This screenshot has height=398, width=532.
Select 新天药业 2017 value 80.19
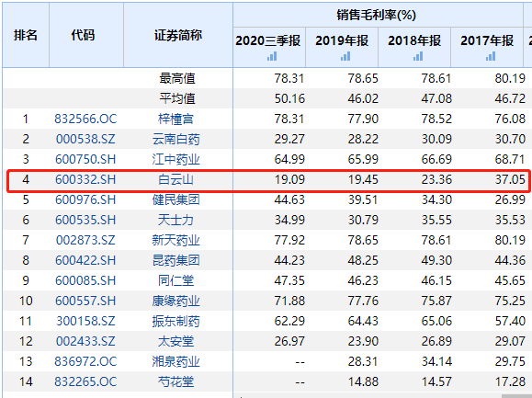pos(510,240)
